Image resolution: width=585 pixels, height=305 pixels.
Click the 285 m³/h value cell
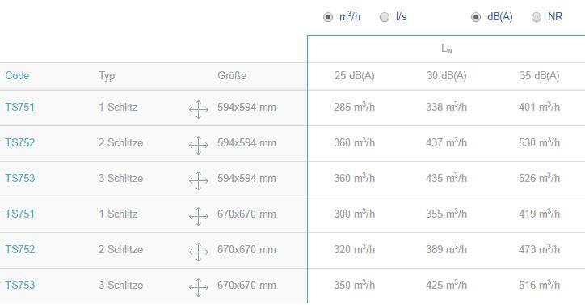coord(354,107)
